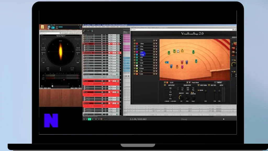The image size is (268, 151).
Task: Solo the 12 ACG channel in list
Action: 154,74
